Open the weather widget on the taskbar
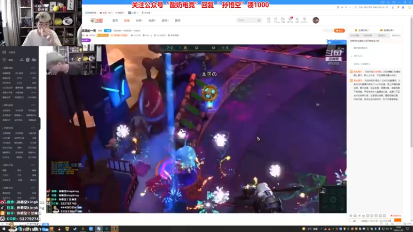The width and height of the screenshot is (413, 232). pos(311,229)
